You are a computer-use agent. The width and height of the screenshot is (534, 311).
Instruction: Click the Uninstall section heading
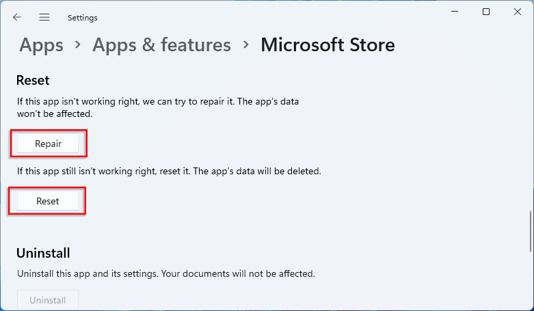pyautogui.click(x=43, y=253)
